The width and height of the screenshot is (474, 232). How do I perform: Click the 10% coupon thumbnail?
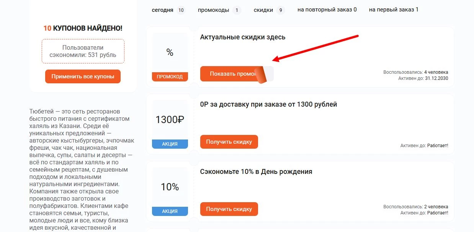tap(170, 187)
